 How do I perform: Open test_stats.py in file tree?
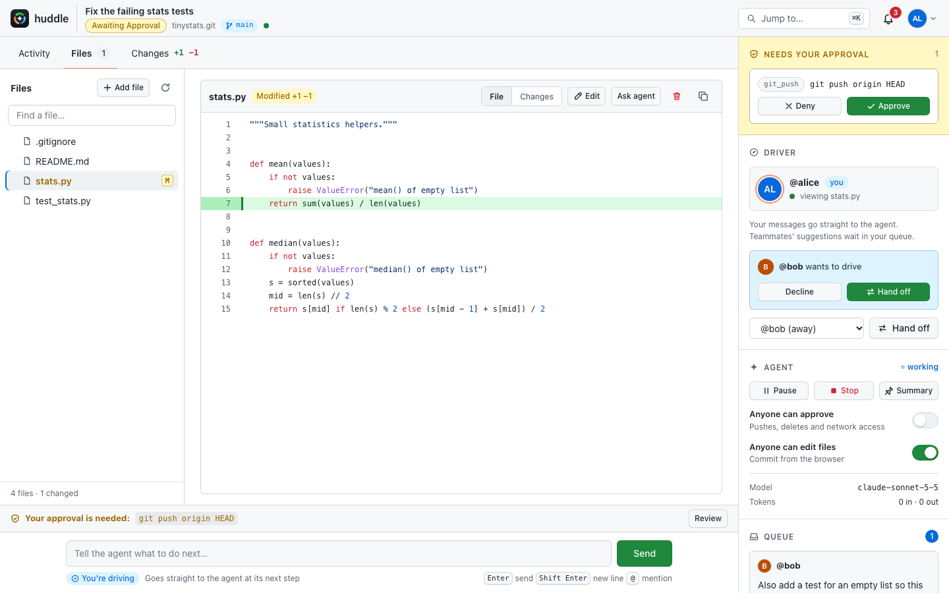click(x=92, y=201)
